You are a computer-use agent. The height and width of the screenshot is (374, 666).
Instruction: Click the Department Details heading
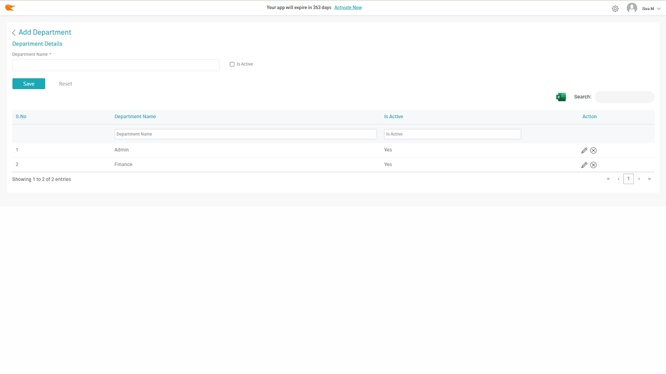tap(37, 44)
